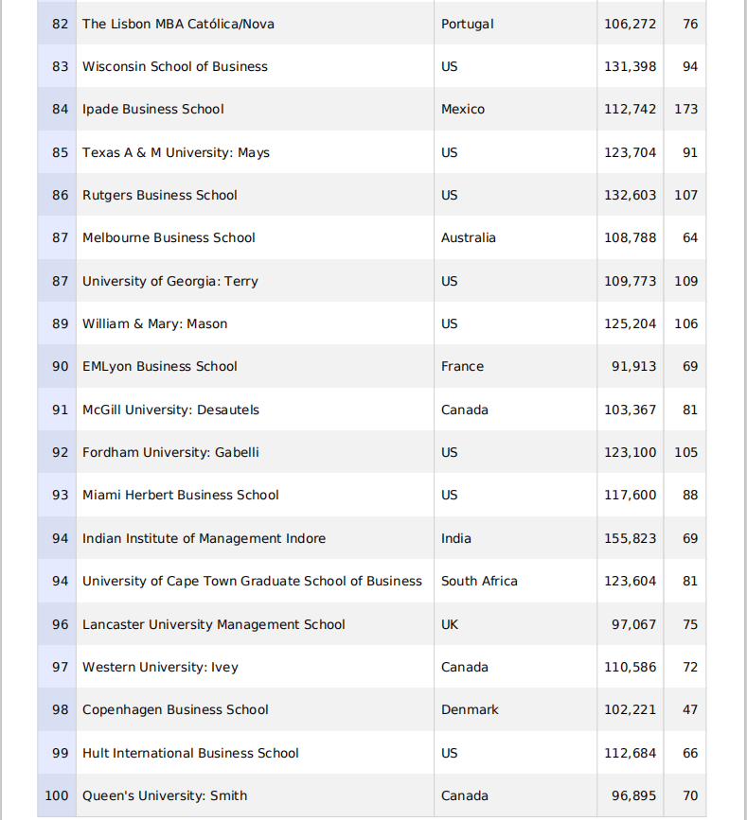747x820 pixels.
Task: Select Hult International Business School
Action: click(190, 754)
